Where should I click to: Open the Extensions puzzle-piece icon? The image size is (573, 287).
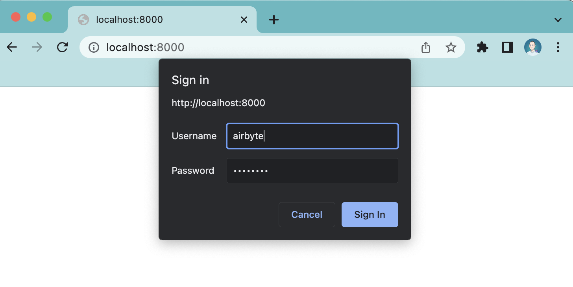482,47
